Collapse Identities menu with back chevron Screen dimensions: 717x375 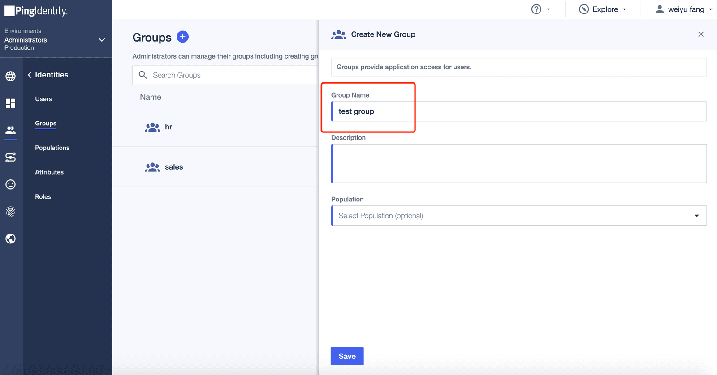(30, 75)
